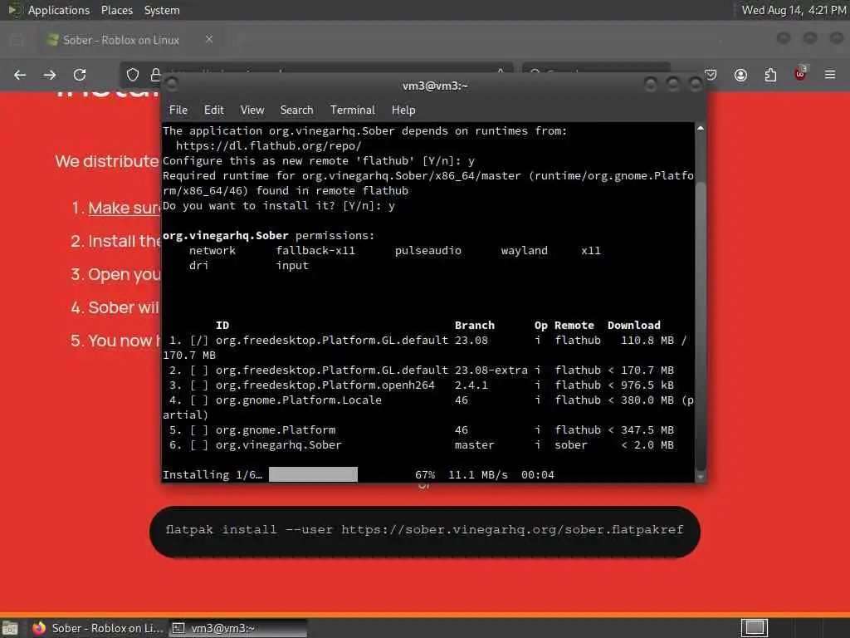850x638 pixels.
Task: Click the flatpak install command box
Action: point(424,531)
